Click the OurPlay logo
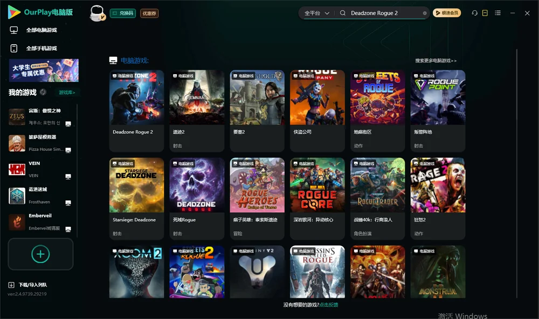This screenshot has height=319, width=539. tap(40, 12)
